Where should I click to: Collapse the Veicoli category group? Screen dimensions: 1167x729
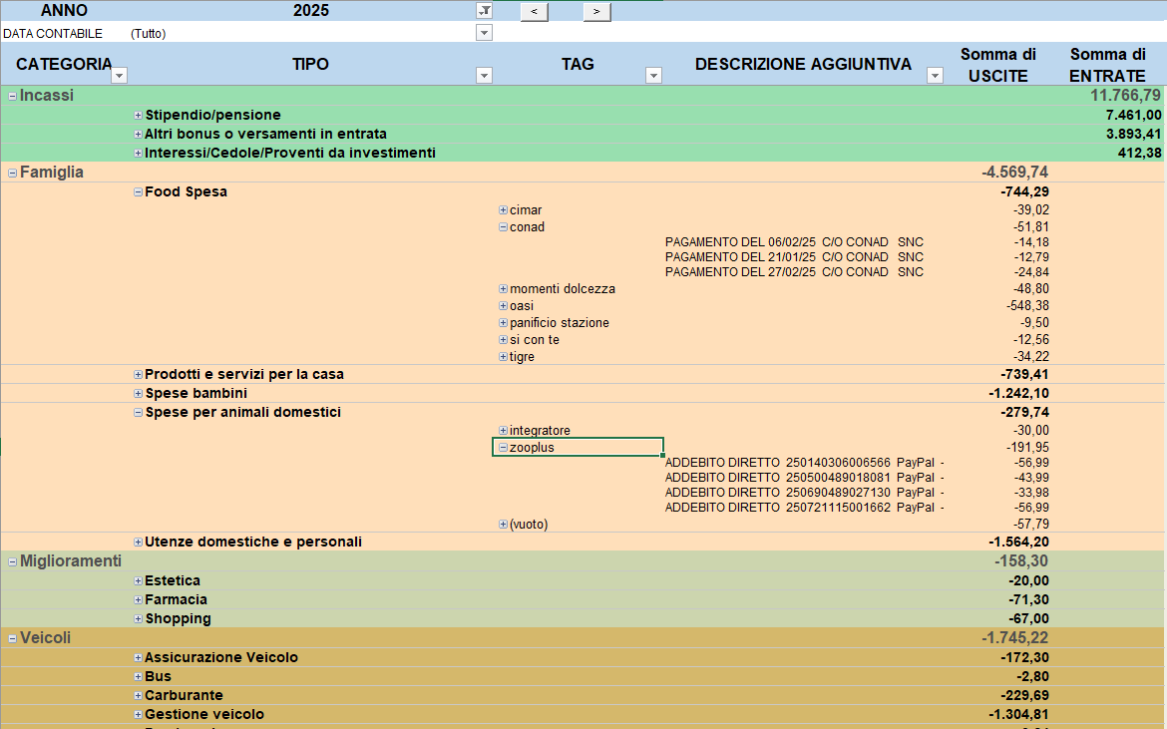click(12, 638)
